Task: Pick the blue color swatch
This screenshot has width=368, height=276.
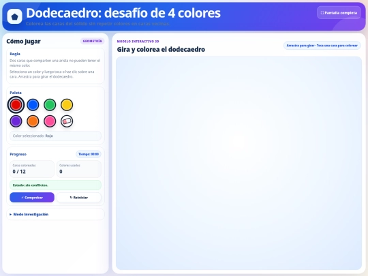Action: pos(33,105)
